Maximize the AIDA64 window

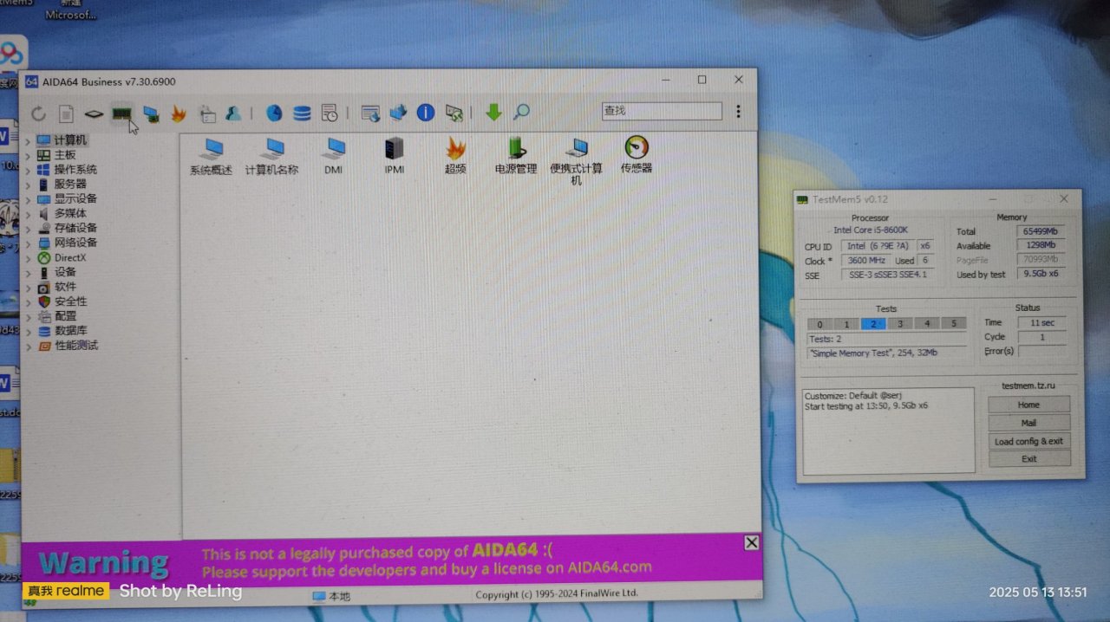click(x=702, y=80)
